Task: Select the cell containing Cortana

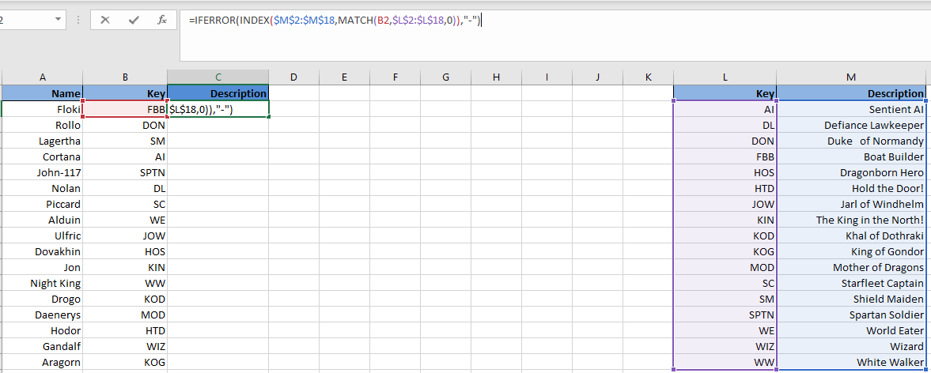Action: pos(43,156)
